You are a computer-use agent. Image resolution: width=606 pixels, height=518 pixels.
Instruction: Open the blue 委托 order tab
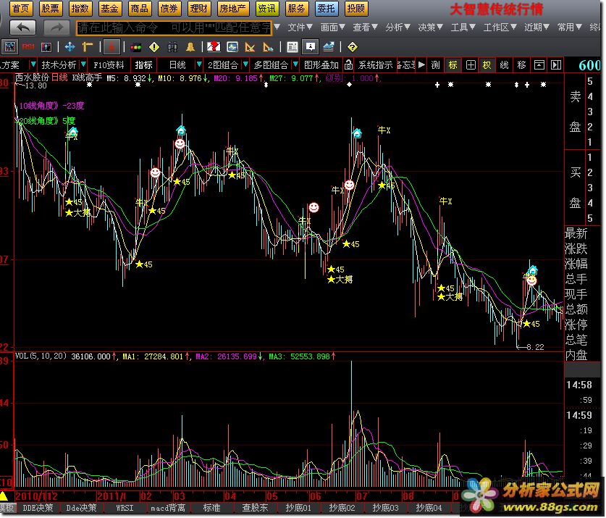pyautogui.click(x=327, y=8)
